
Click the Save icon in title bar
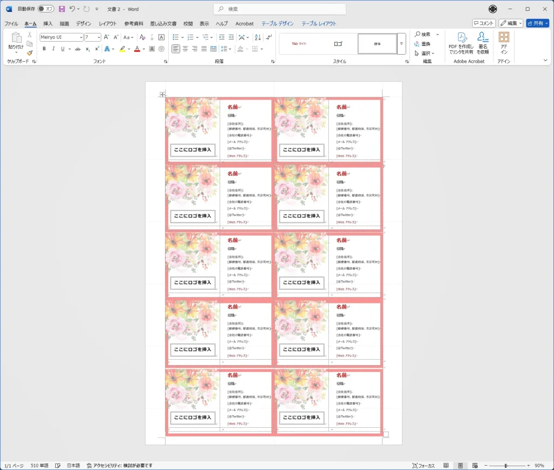62,9
